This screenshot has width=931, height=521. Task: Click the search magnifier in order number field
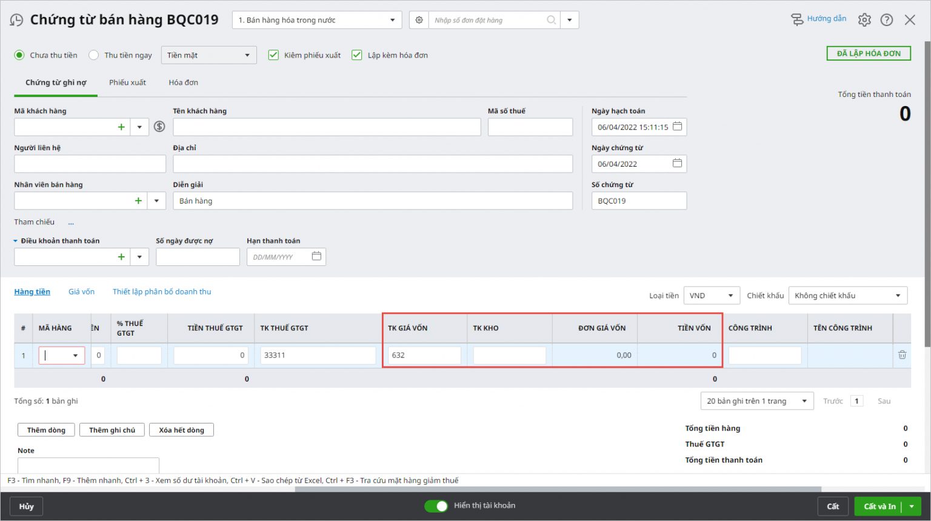click(551, 20)
